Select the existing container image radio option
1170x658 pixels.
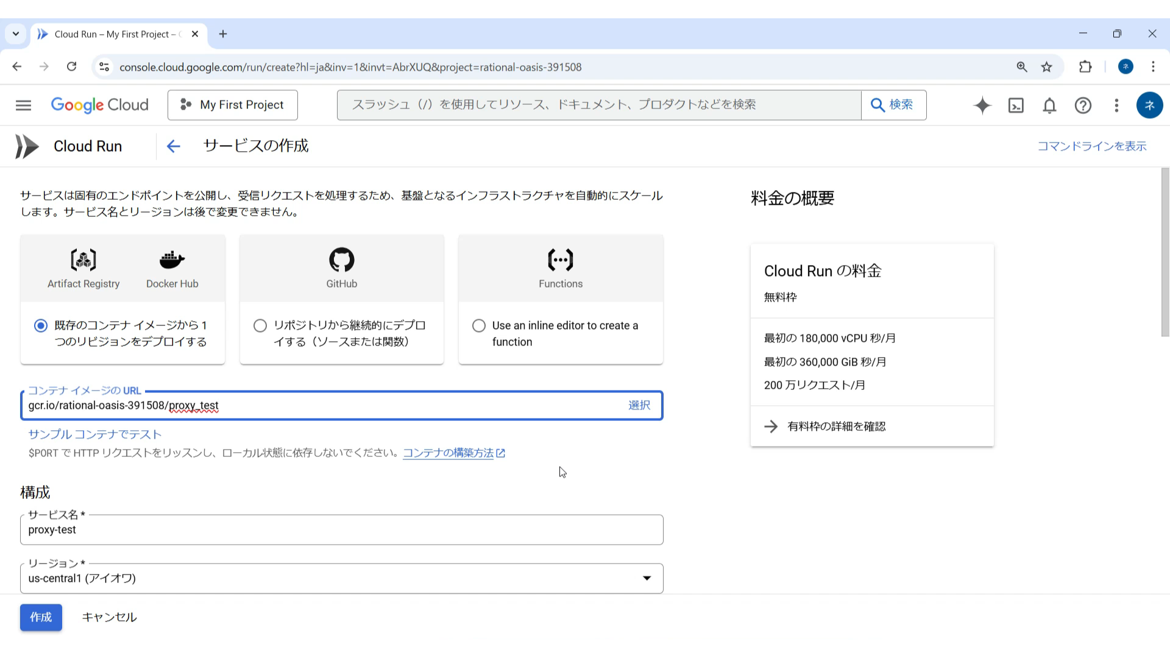(41, 326)
